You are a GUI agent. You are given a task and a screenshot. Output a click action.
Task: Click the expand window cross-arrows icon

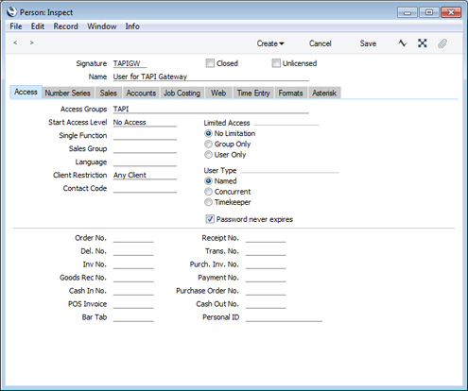coord(423,43)
